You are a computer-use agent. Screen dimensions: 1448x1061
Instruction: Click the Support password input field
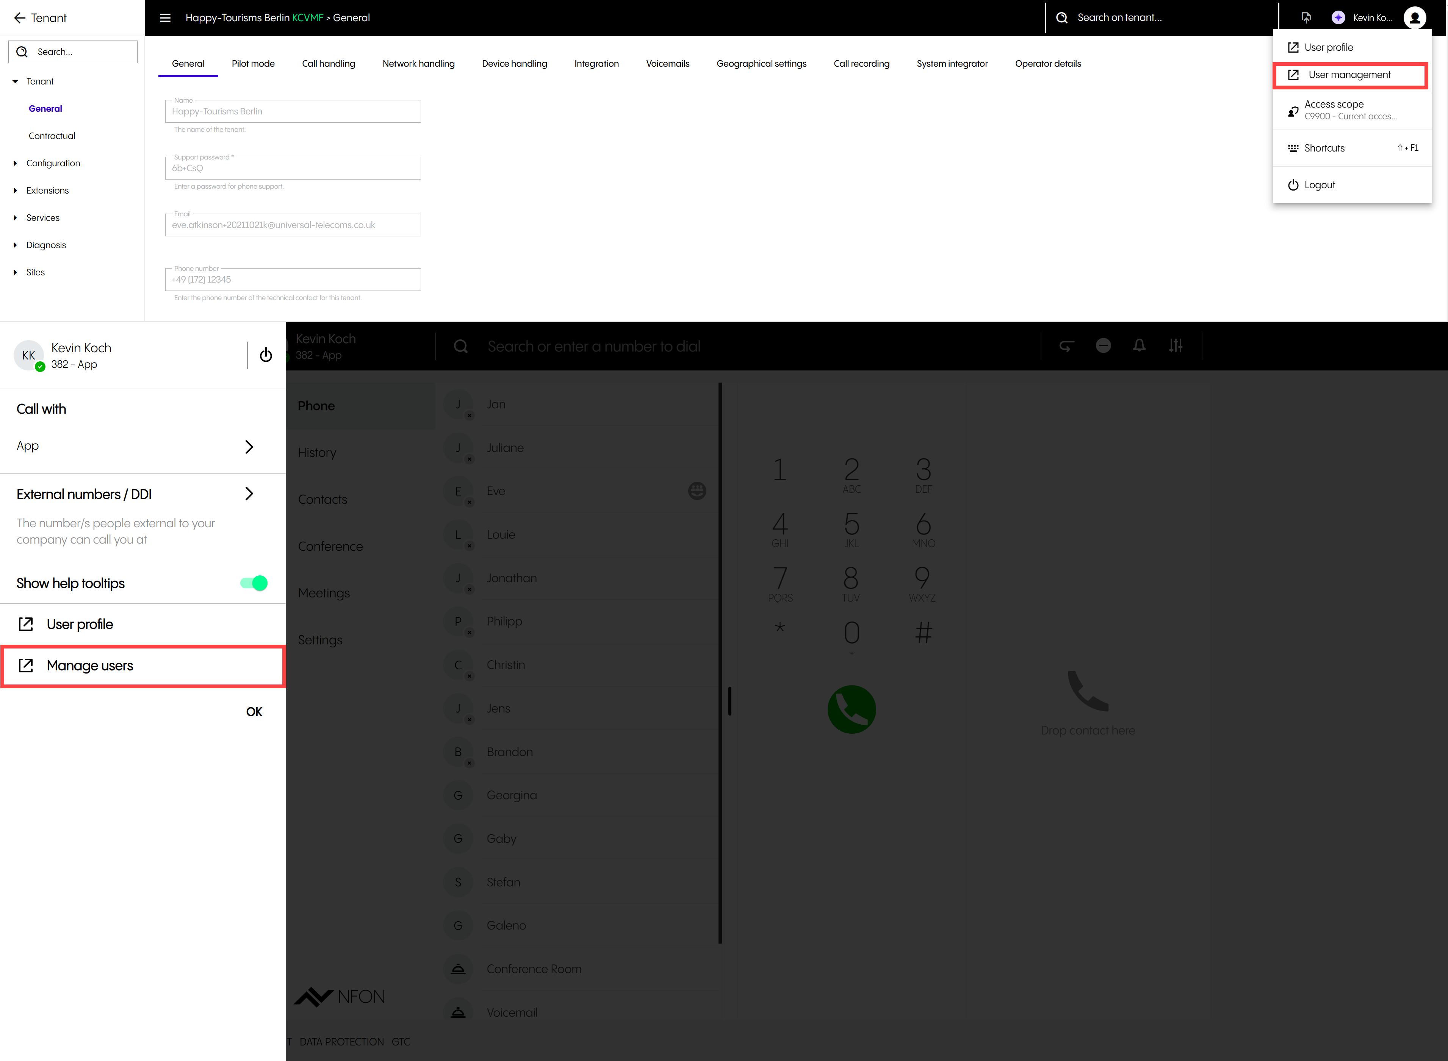pyautogui.click(x=293, y=168)
